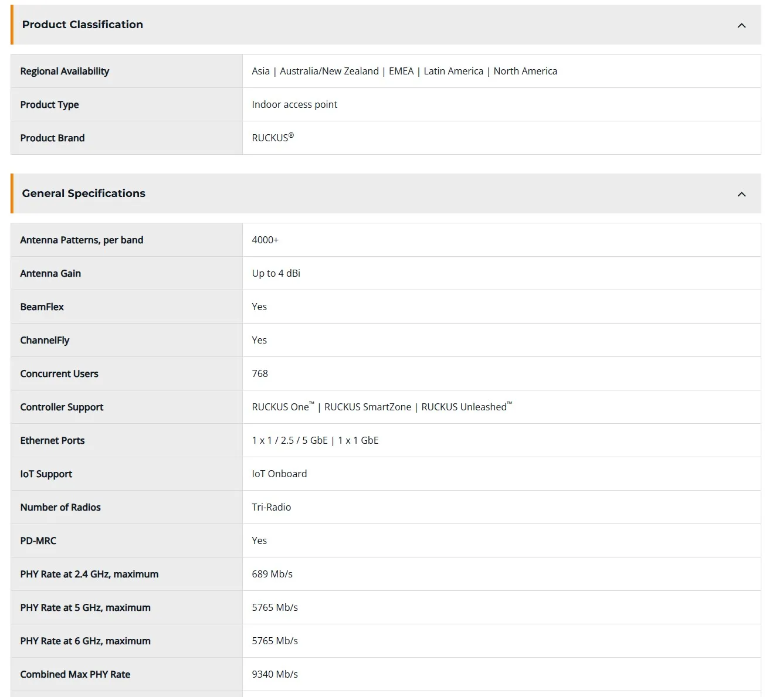Select the Controller Support label
The width and height of the screenshot is (766, 697).
pos(62,407)
